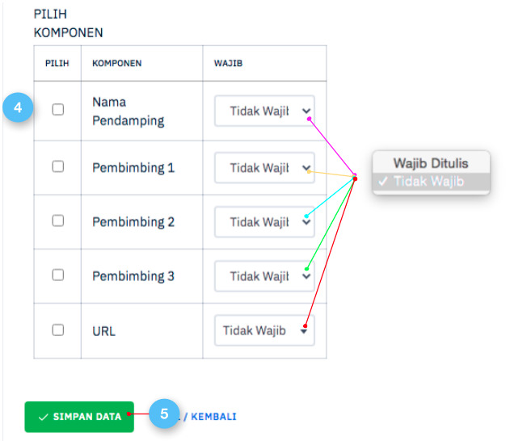Click the Komponen column header
Screen dimensions: 510x441
117,63
